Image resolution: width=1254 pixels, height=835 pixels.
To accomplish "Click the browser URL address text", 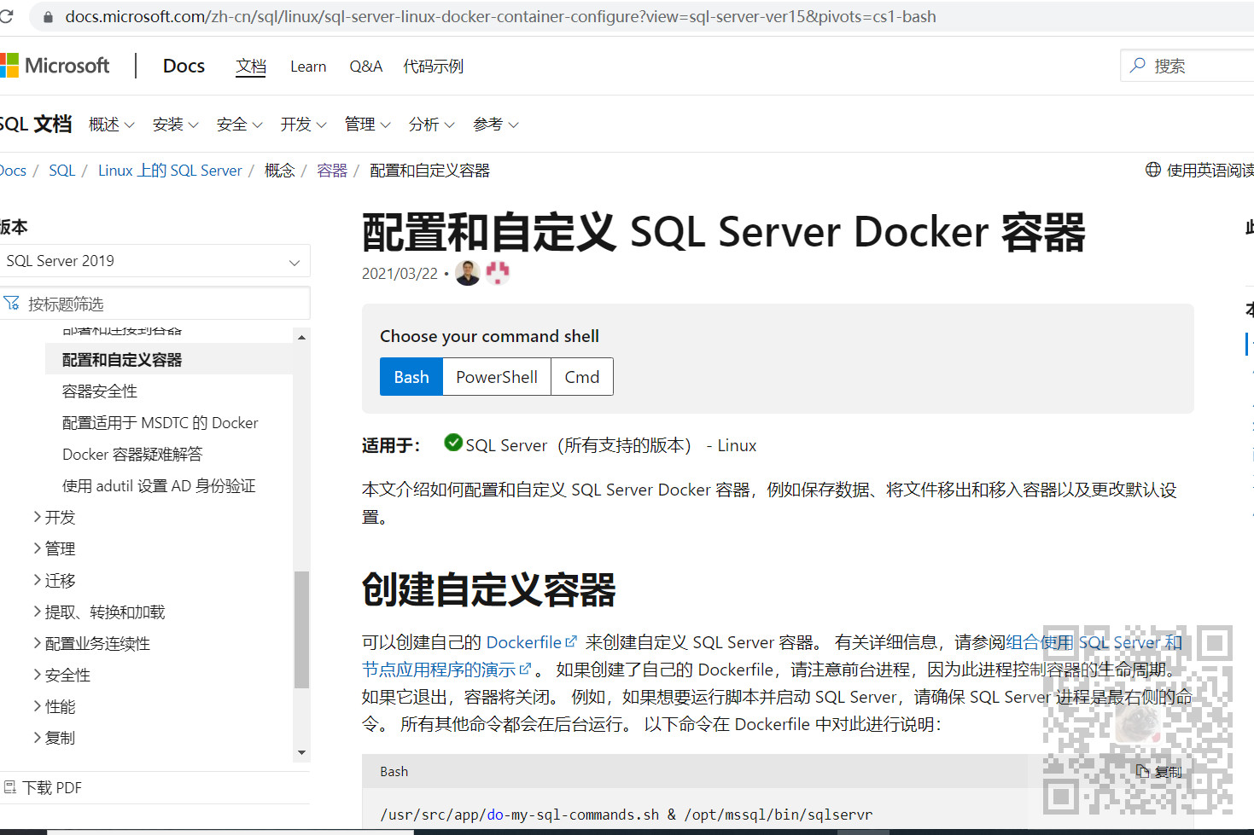I will coord(501,17).
